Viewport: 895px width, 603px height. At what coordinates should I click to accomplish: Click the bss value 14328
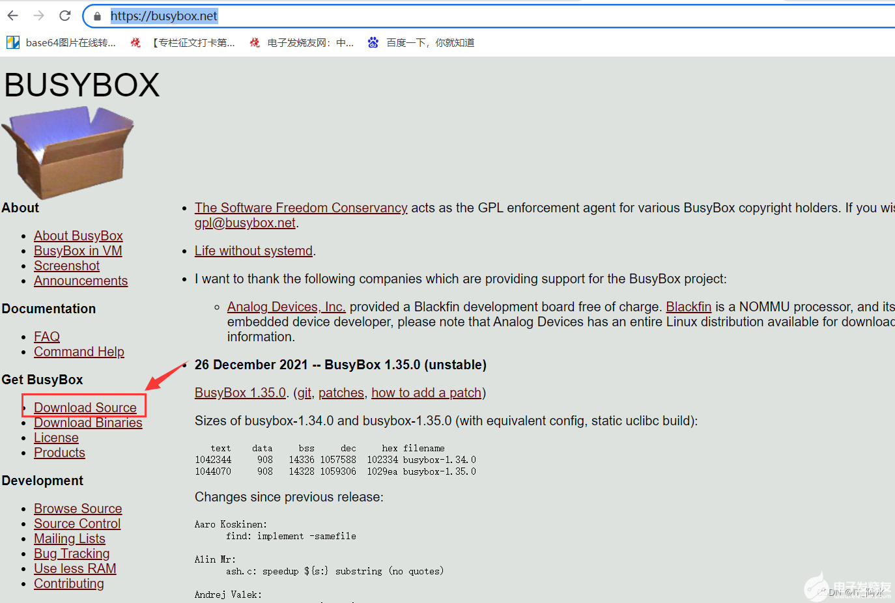302,471
